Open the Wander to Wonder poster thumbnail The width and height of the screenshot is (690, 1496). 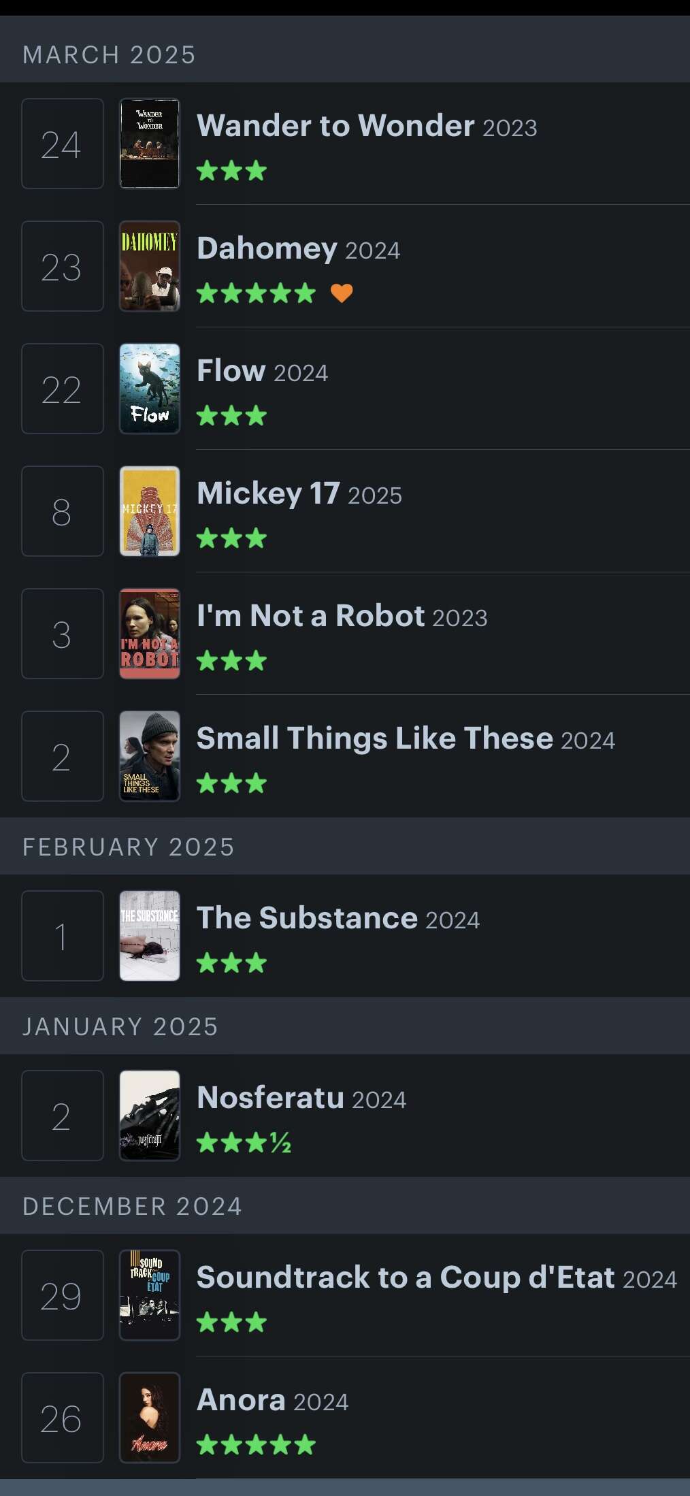point(150,144)
